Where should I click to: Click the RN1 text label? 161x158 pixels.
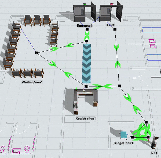click(154, 153)
